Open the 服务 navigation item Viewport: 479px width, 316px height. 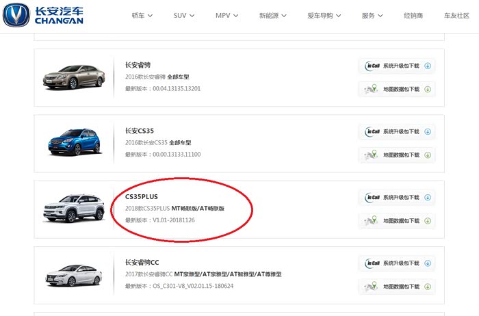[x=368, y=16]
